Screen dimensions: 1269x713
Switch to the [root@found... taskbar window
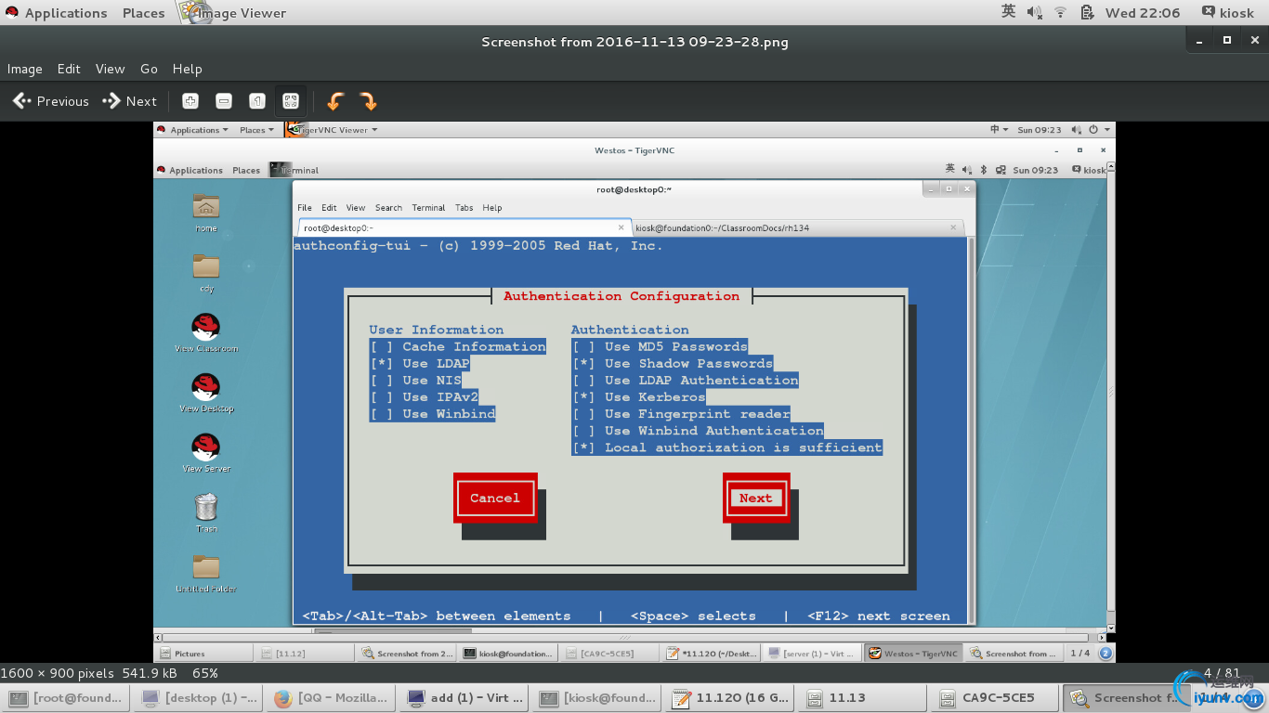[67, 698]
